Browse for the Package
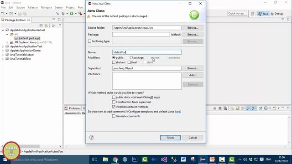This screenshot has height=164, width=292. pyautogui.click(x=193, y=35)
